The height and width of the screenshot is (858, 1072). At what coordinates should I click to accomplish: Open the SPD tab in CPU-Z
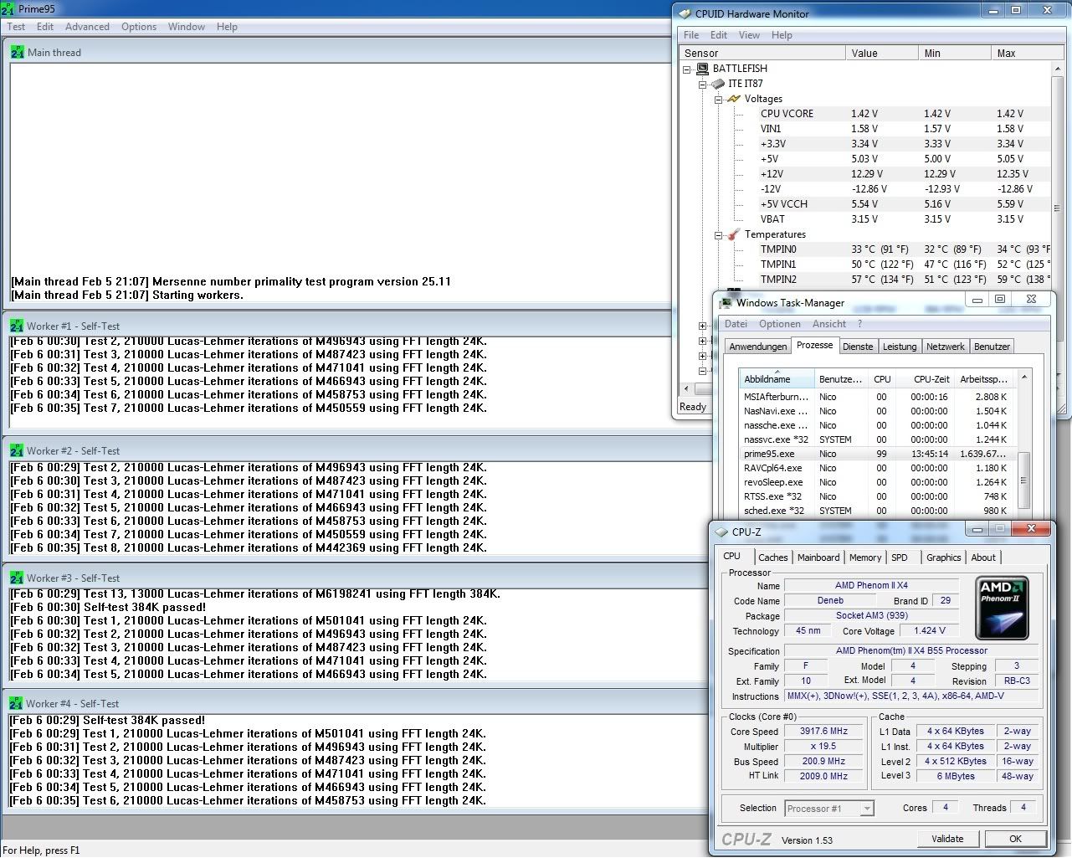[x=900, y=557]
